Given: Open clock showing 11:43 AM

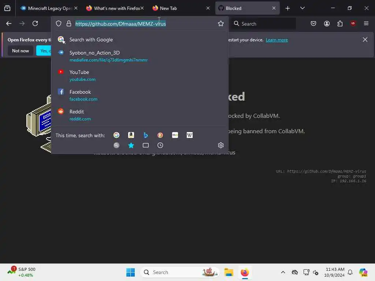Looking at the screenshot, I should (x=334, y=272).
